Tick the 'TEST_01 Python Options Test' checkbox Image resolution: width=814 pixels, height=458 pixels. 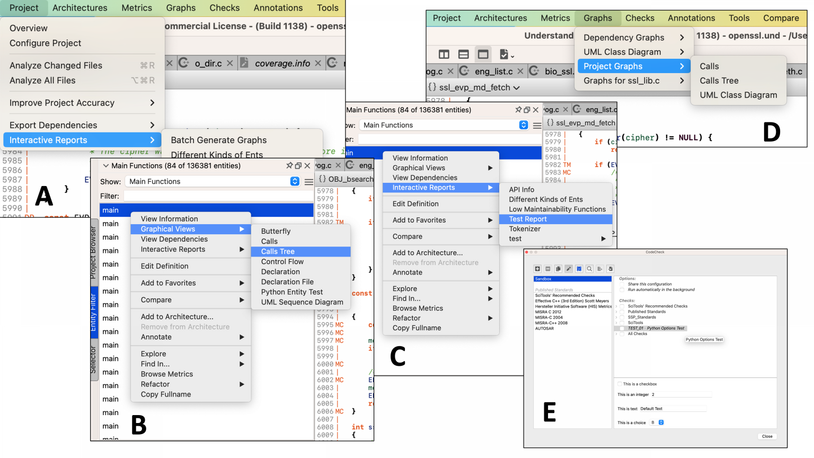622,328
